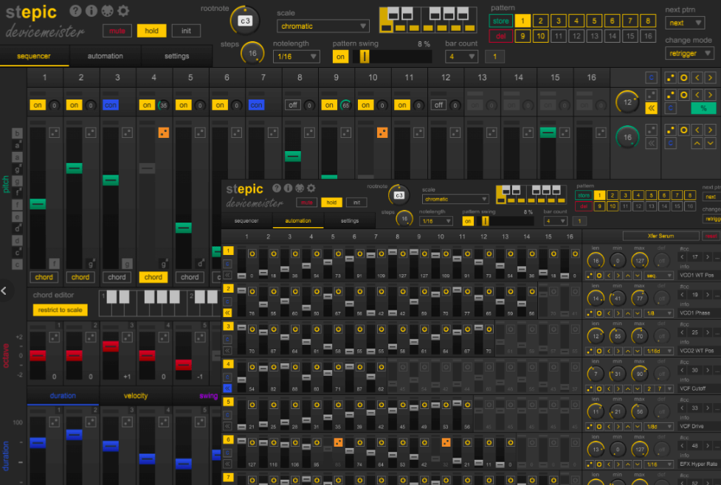The image size is (721, 485).
Task: Click help icon in small automation window
Action: pos(276,188)
